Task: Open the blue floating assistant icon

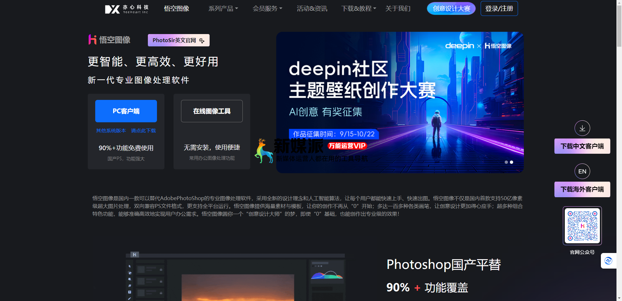Action: point(608,261)
